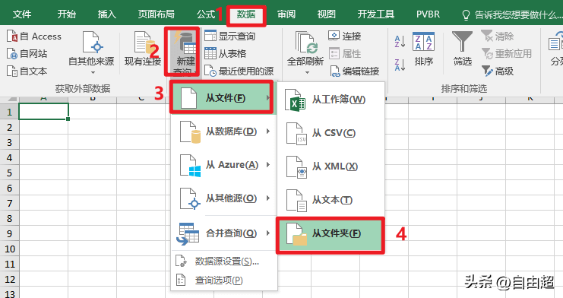Image resolution: width=563 pixels, height=298 pixels.
Task: Click 从表格 button
Action: tap(226, 53)
